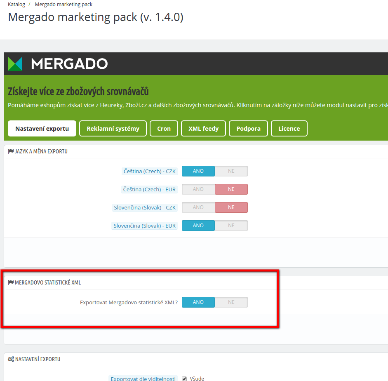388x381 pixels.
Task: Click the Čeština (Czech) - EUR label
Action: [x=149, y=189]
